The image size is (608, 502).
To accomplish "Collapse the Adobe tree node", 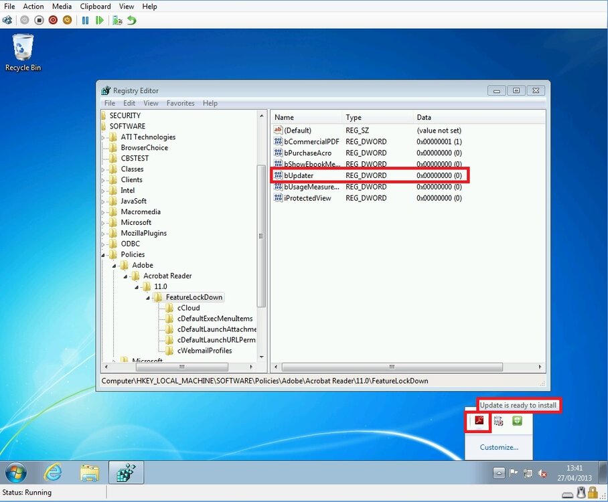I will click(x=114, y=266).
